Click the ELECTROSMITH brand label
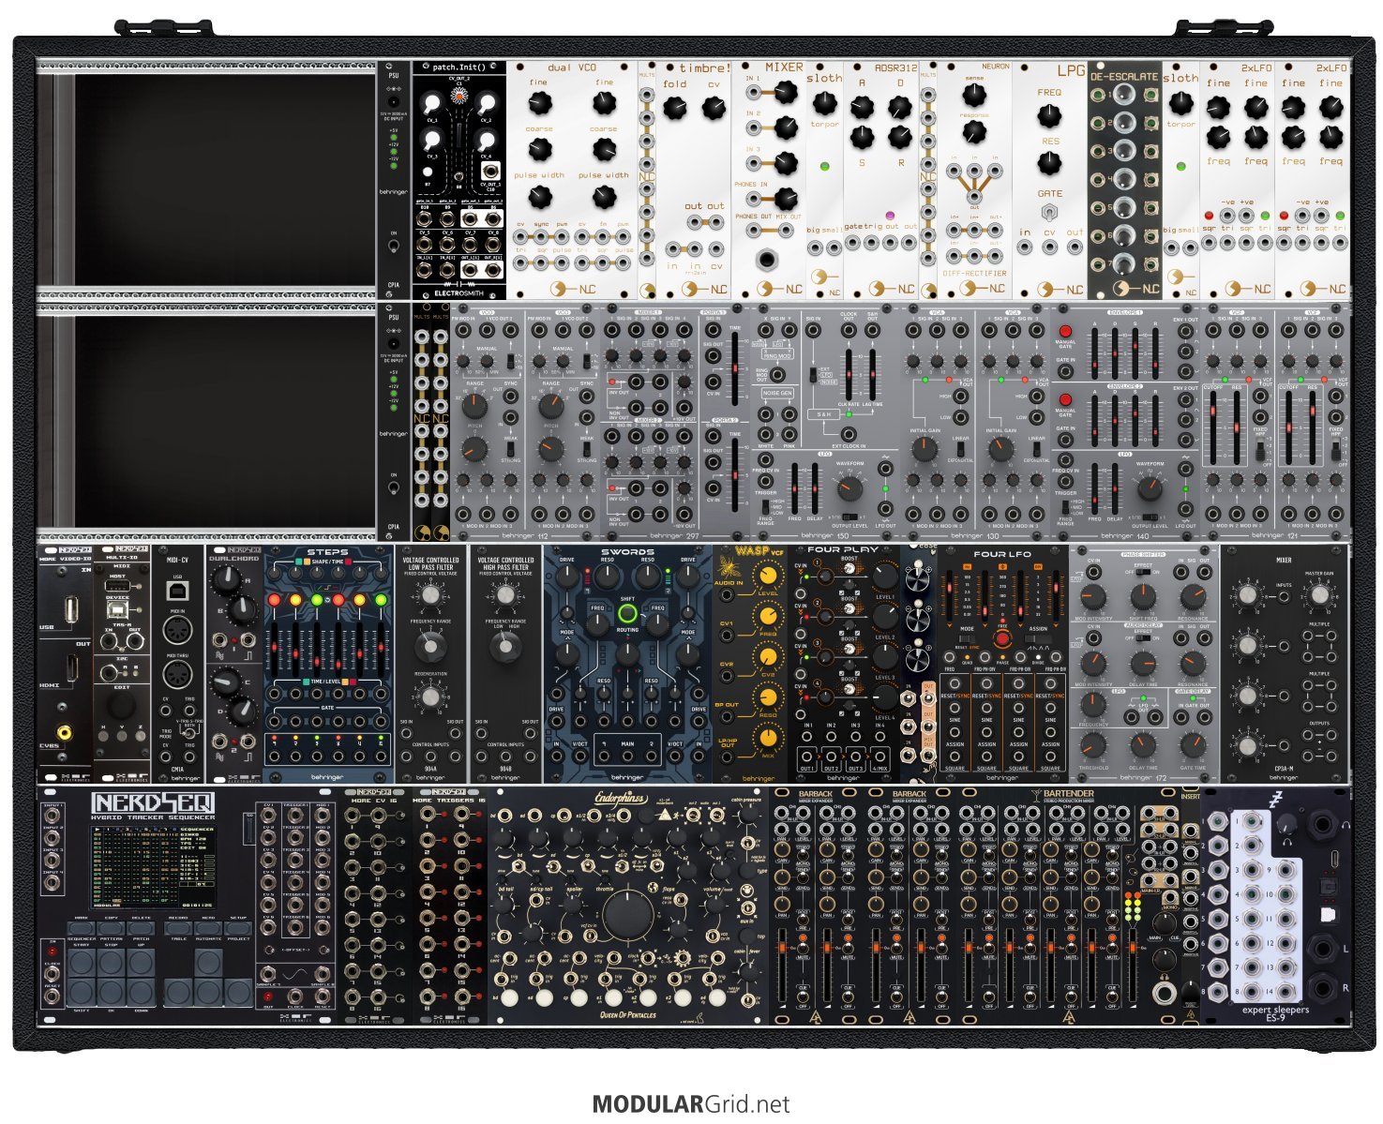 point(459,292)
